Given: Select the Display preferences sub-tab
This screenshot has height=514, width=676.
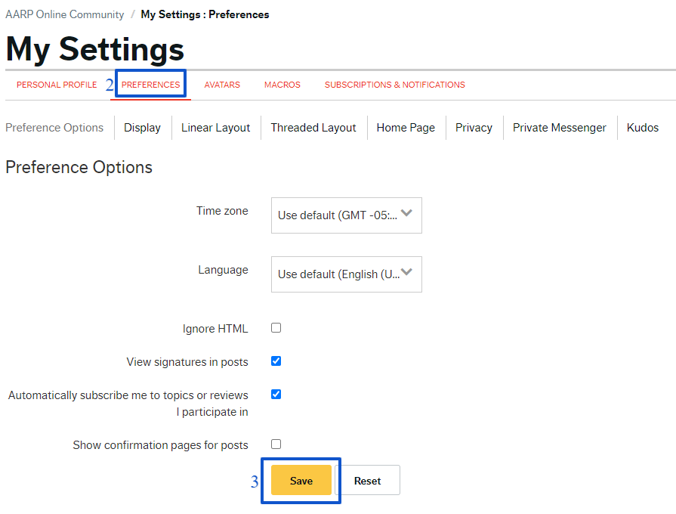Looking at the screenshot, I should pyautogui.click(x=142, y=128).
